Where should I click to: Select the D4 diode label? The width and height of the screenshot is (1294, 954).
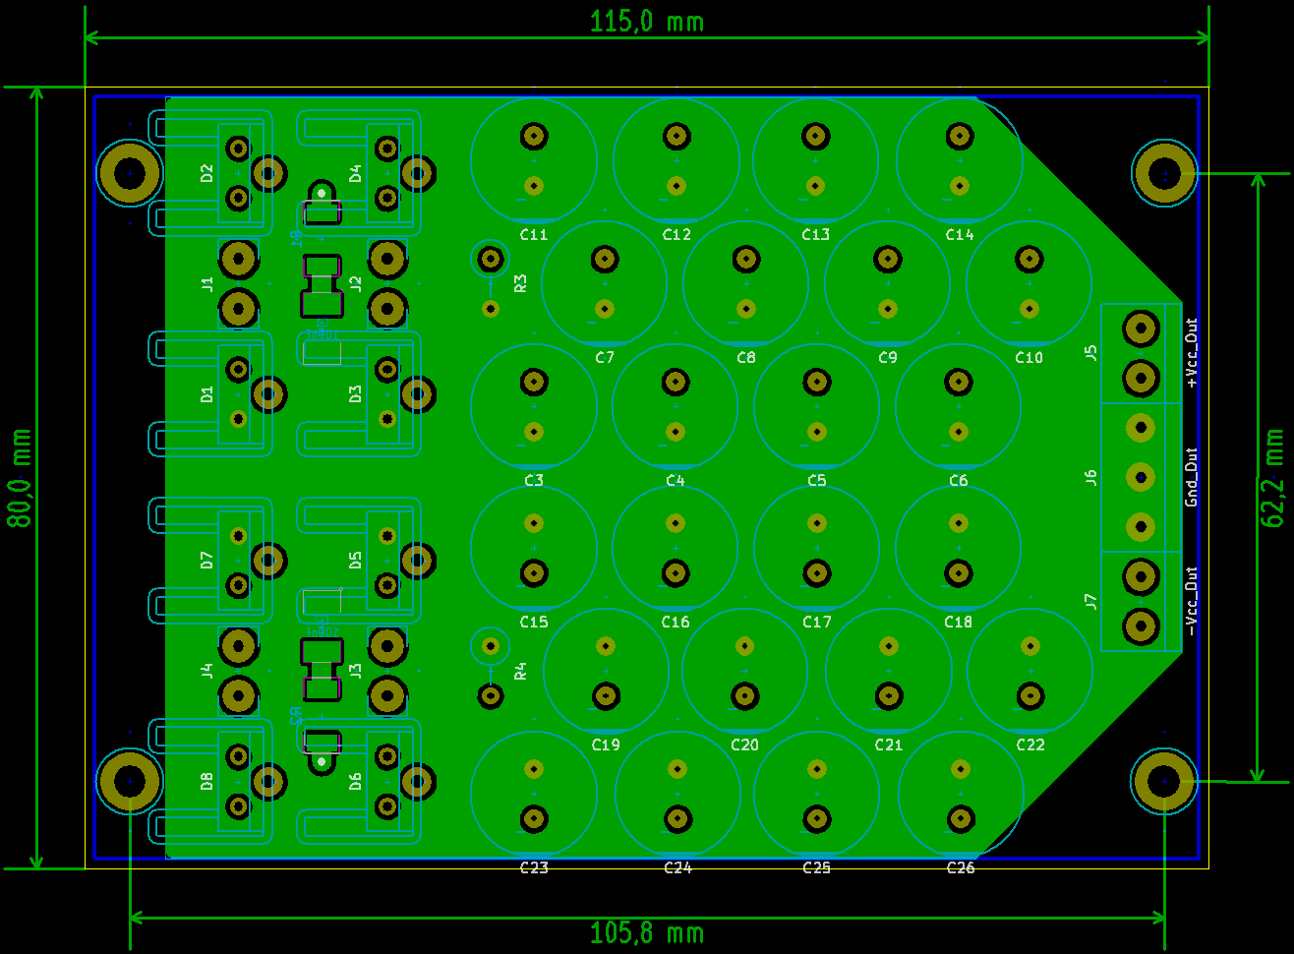[356, 173]
